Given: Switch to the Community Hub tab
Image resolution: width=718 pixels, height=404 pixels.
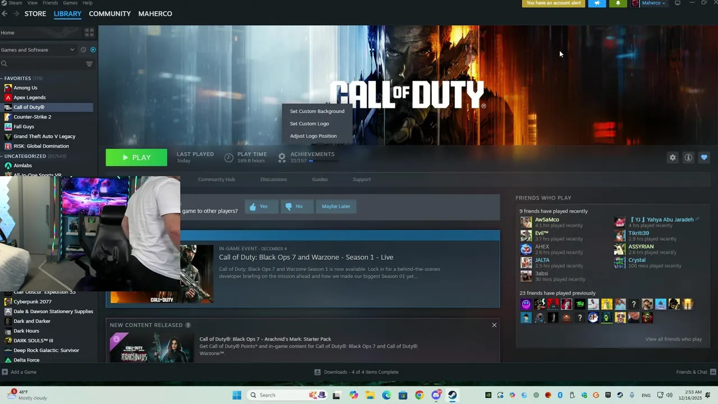Looking at the screenshot, I should click(217, 180).
